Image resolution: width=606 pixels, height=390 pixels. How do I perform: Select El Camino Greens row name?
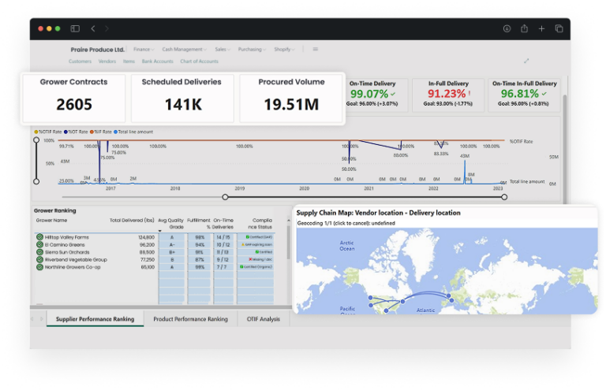[65, 244]
